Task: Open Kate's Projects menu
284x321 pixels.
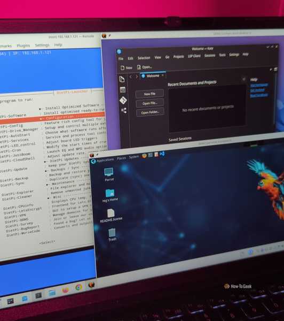Action: click(x=178, y=57)
